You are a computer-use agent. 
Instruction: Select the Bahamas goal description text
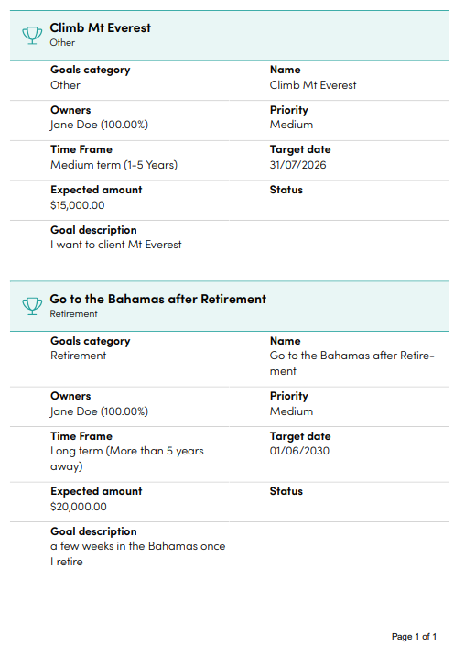pos(137,554)
